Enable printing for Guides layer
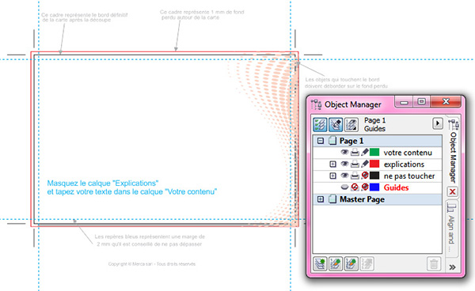 tap(355, 187)
